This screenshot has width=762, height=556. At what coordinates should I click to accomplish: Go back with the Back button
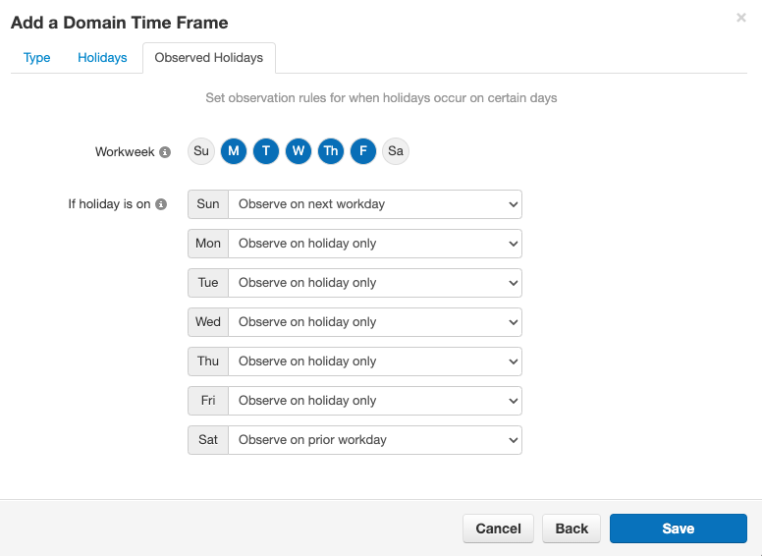pyautogui.click(x=571, y=528)
